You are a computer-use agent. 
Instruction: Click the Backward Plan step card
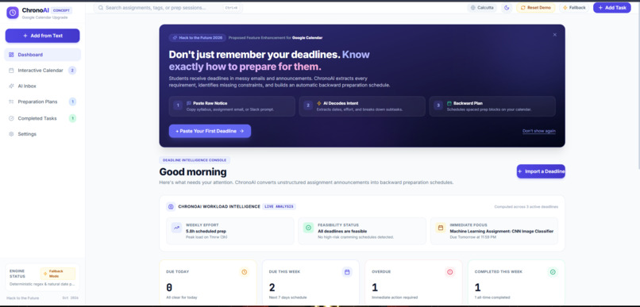(492, 106)
